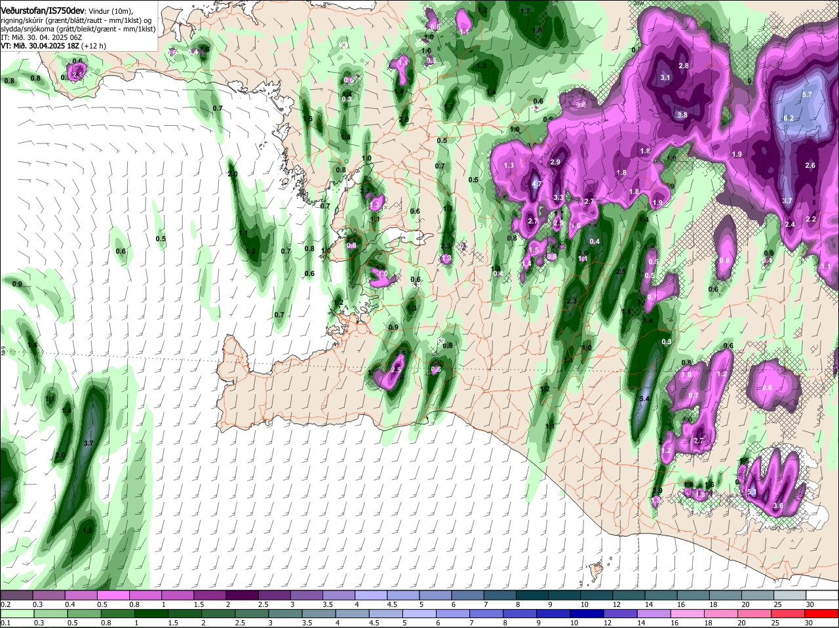Pick the pink swatch in the rain scale, labelled 16

(688, 614)
